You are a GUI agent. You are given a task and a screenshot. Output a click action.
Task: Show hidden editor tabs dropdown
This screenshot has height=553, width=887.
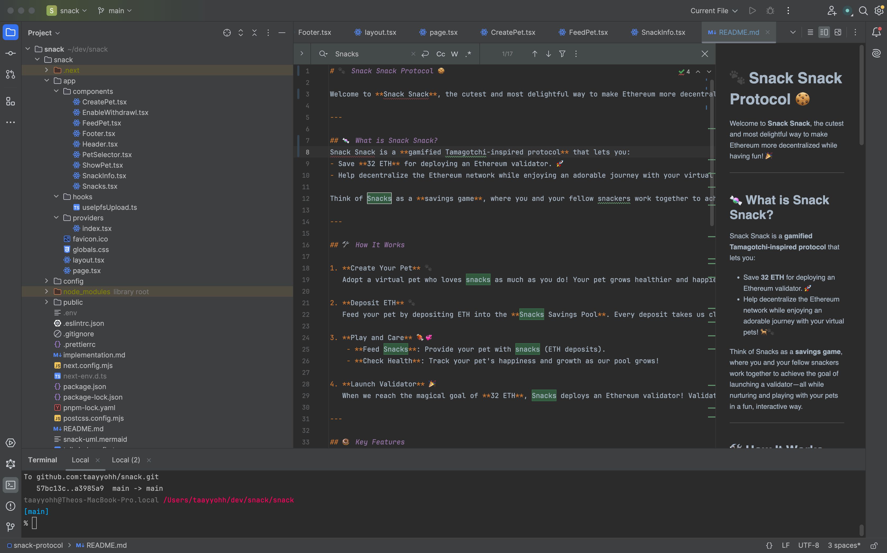[x=793, y=32]
